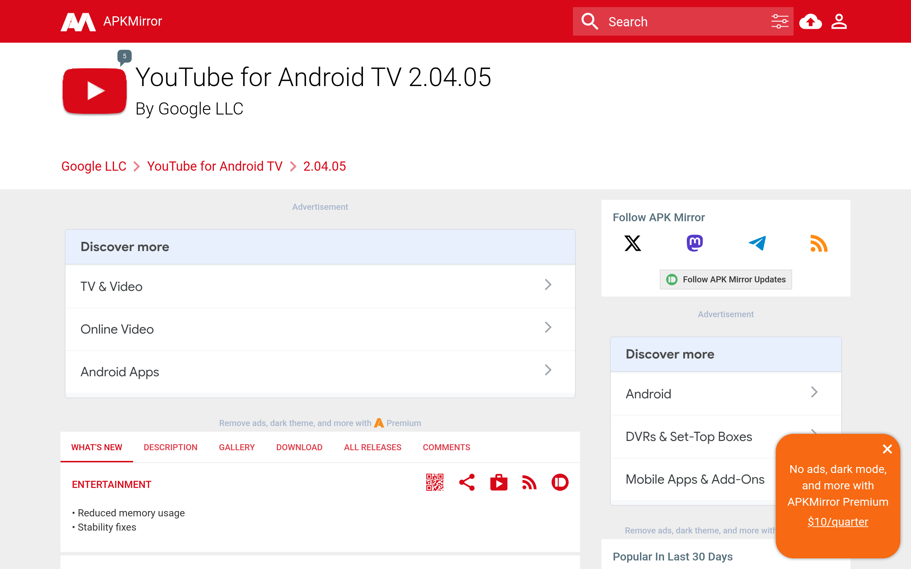Click the APKMirror header text
Image resolution: width=911 pixels, height=569 pixels.
[132, 21]
